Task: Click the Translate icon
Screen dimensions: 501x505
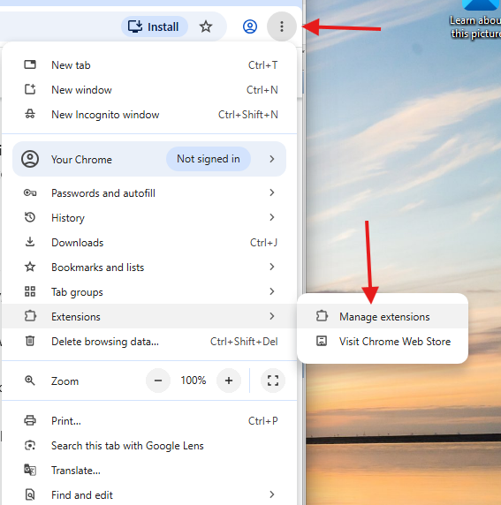Action: (x=30, y=470)
